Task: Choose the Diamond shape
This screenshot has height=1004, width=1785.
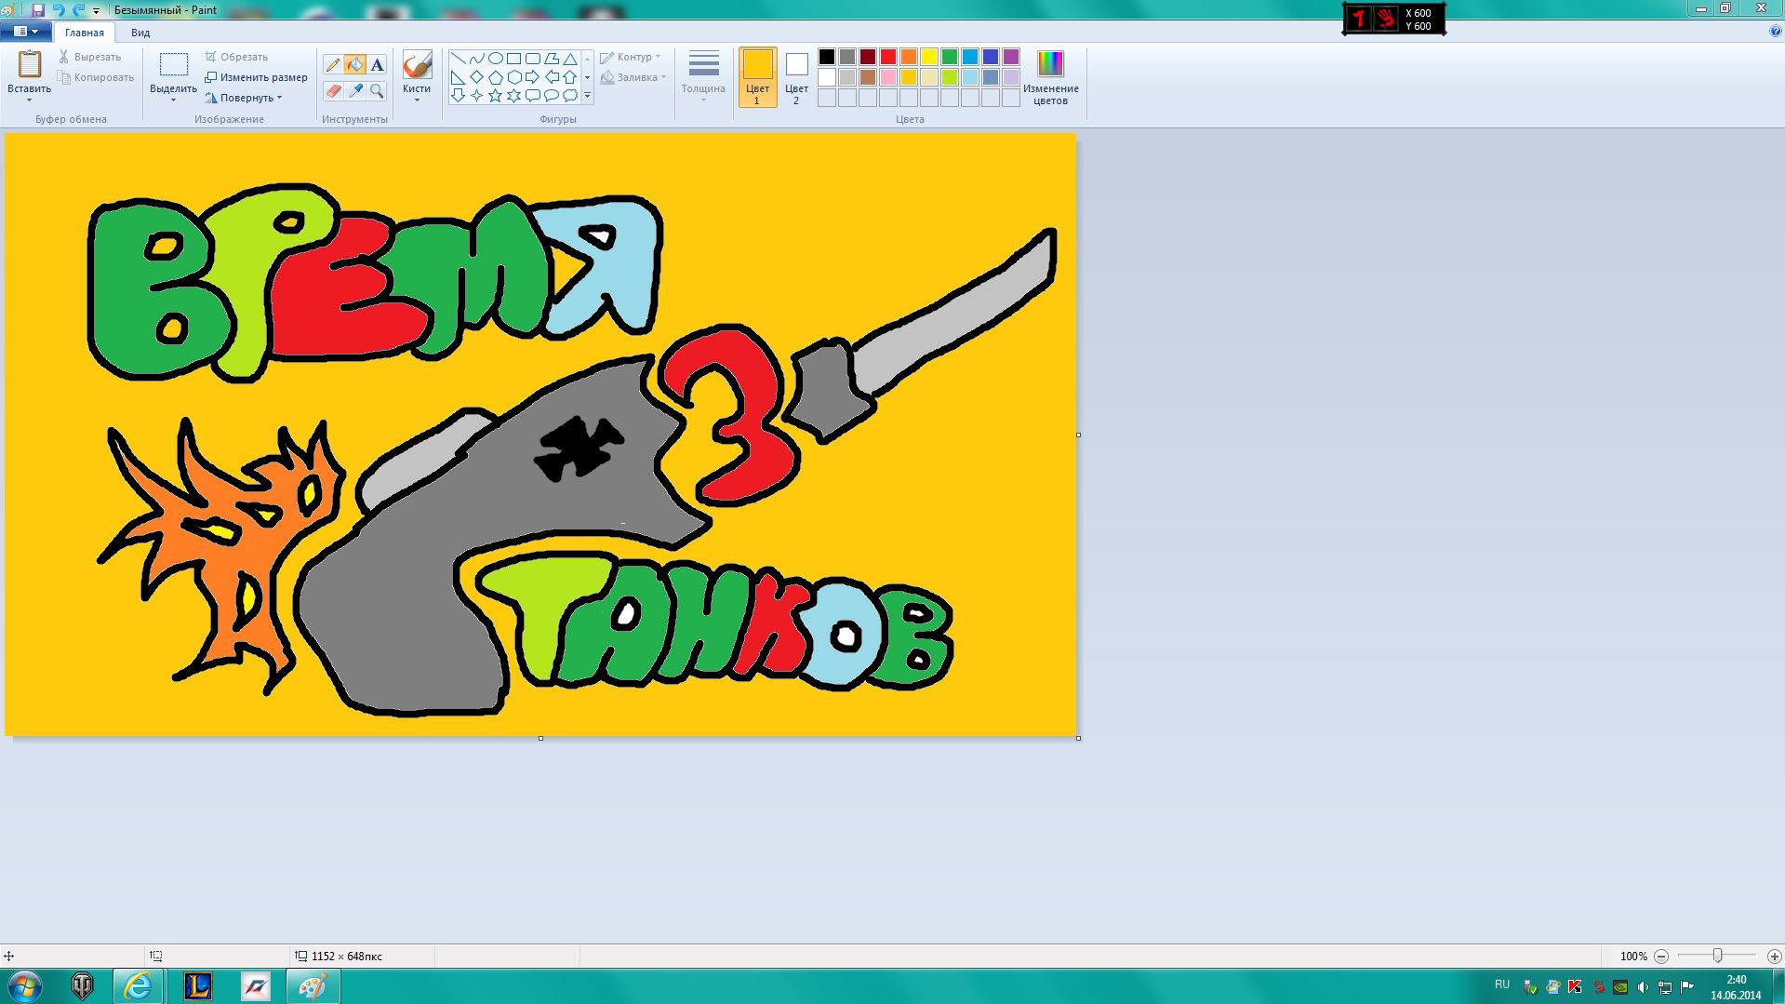Action: point(476,77)
